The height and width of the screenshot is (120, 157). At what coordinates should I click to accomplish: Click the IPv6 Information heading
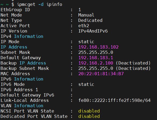(22, 79)
